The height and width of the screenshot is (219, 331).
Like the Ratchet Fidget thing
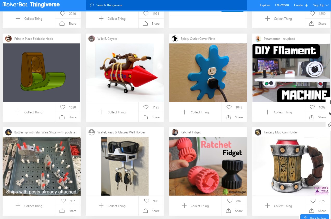coord(230,201)
